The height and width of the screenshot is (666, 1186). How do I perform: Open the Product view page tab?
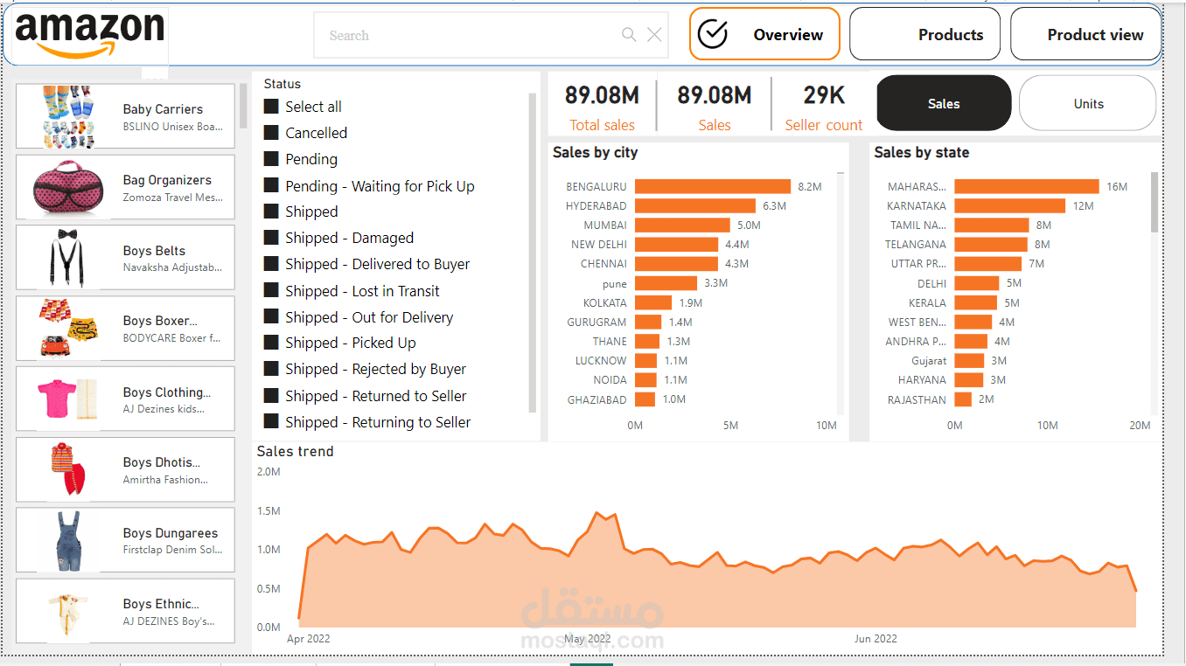pyautogui.click(x=1085, y=34)
